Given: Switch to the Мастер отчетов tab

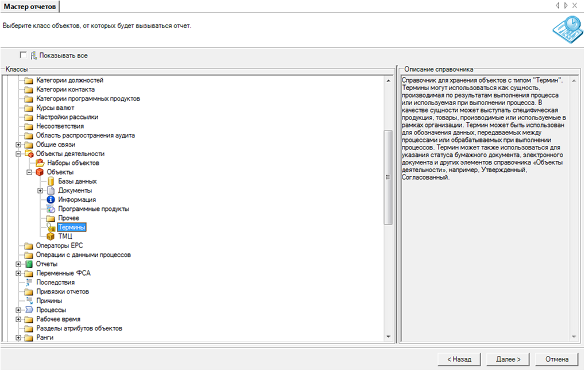Looking at the screenshot, I should [x=30, y=6].
